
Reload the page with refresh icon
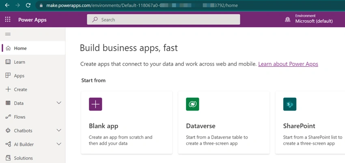tap(28, 5)
